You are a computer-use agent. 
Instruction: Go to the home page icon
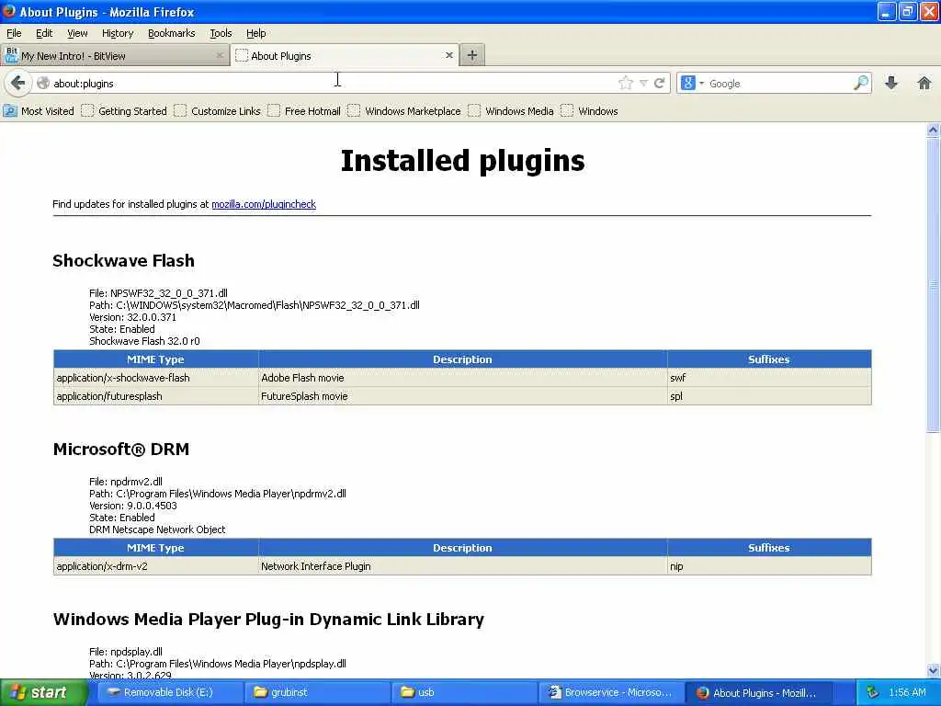(x=924, y=83)
